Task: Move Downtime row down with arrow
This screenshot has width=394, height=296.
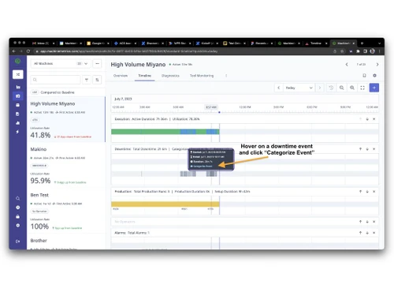Action: coord(367,149)
